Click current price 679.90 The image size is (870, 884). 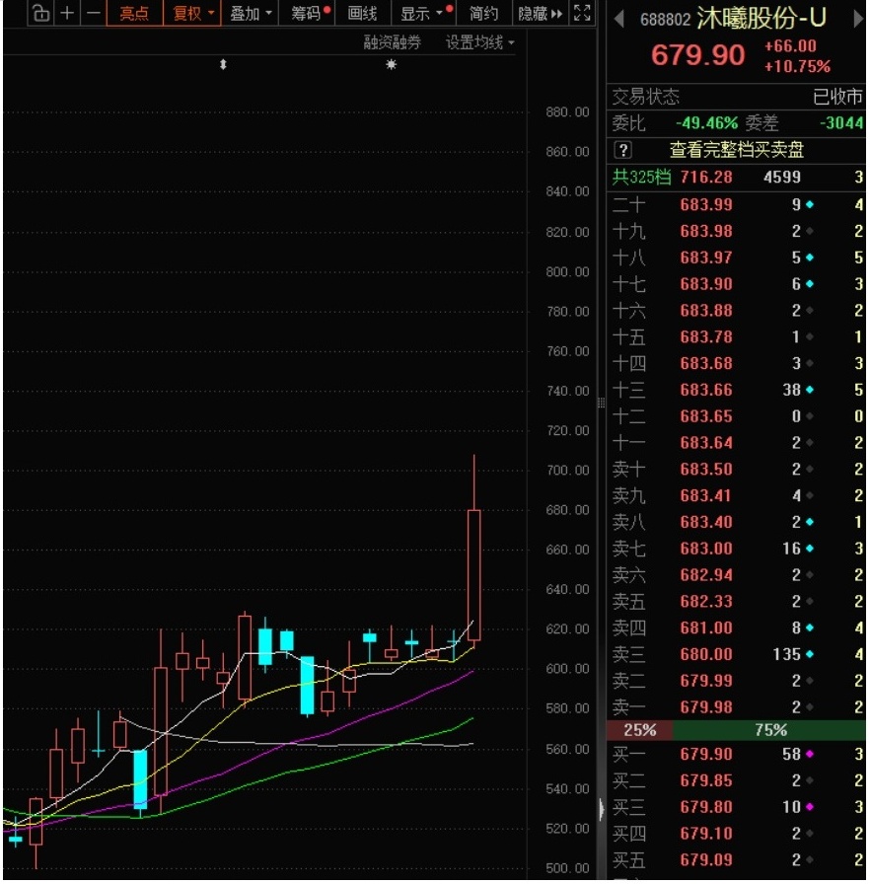point(697,54)
